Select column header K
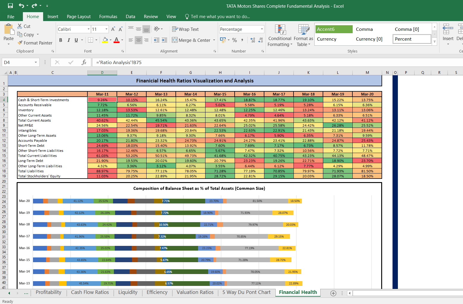 point(308,72)
